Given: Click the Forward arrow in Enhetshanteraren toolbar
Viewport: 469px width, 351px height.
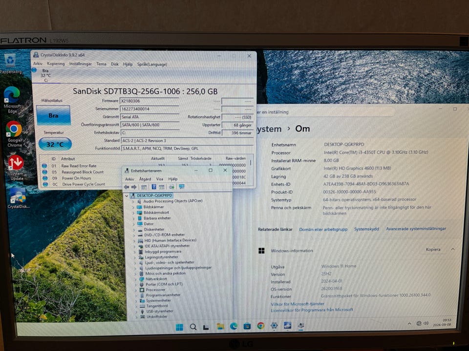Looking at the screenshot, I should (134, 187).
